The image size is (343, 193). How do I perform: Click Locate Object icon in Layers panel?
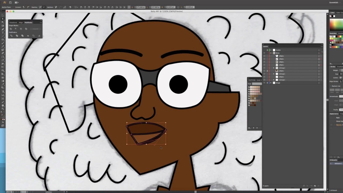(x=304, y=186)
